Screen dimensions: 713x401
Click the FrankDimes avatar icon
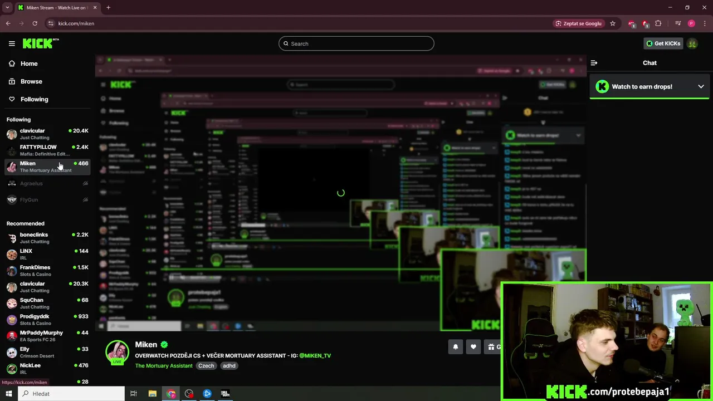12,271
